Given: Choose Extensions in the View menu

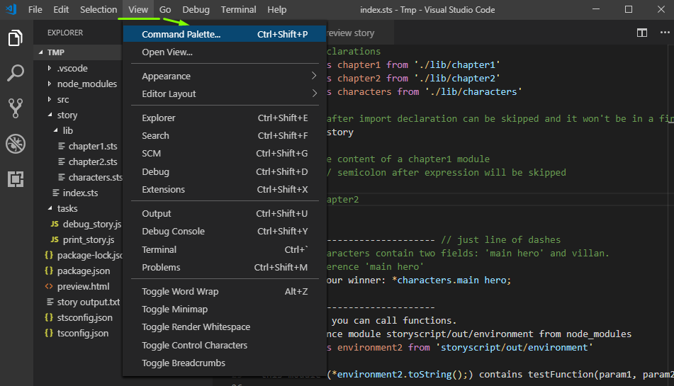Looking at the screenshot, I should (225, 189).
